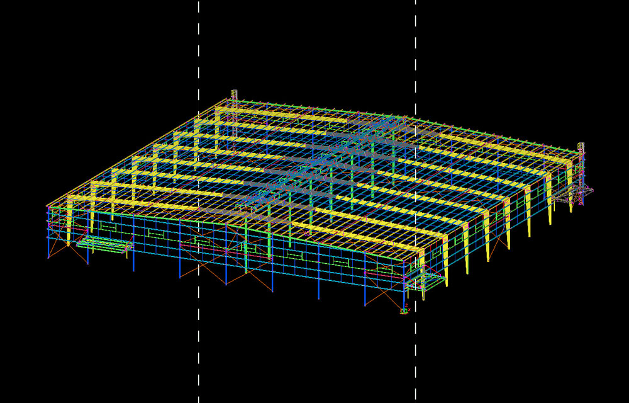The image size is (629, 403).
Task: Click the magenta connection marker near the corner column
Action: [406, 277]
